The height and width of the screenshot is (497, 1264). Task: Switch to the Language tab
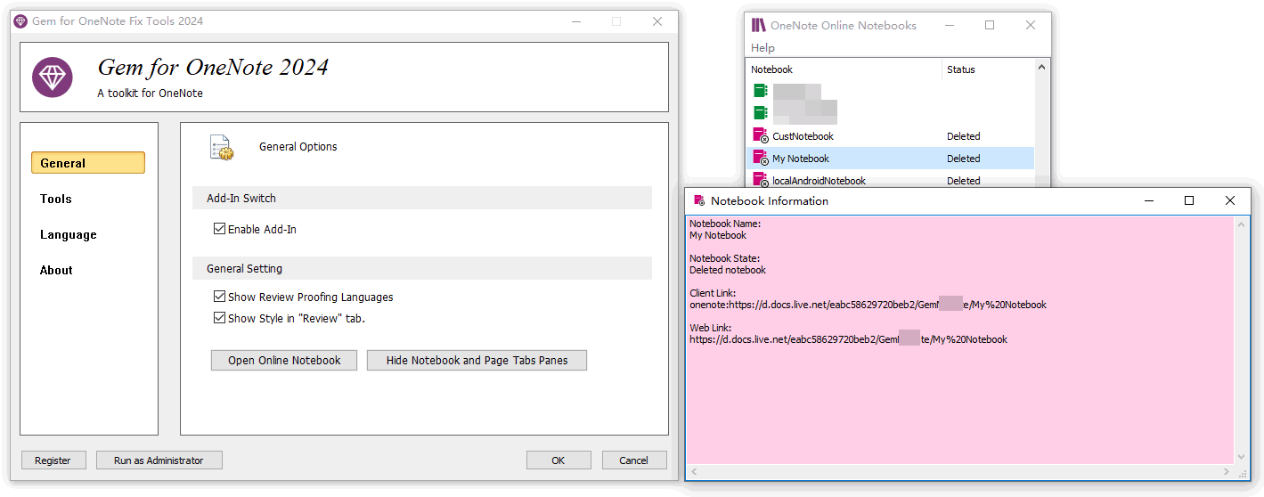(69, 234)
